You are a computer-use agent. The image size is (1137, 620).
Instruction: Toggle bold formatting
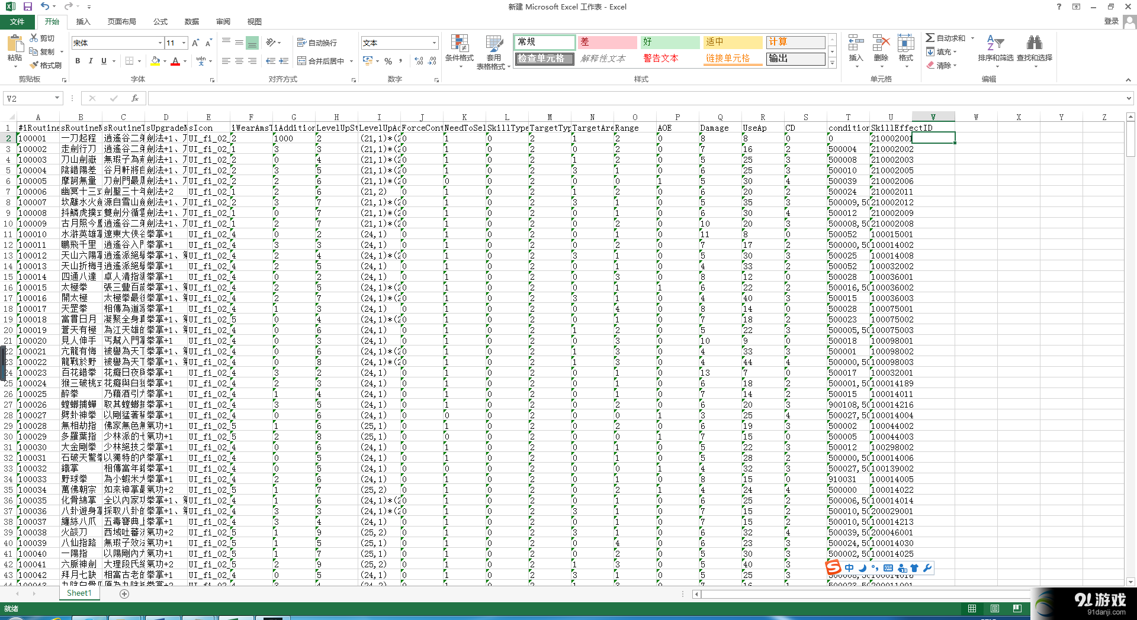78,61
